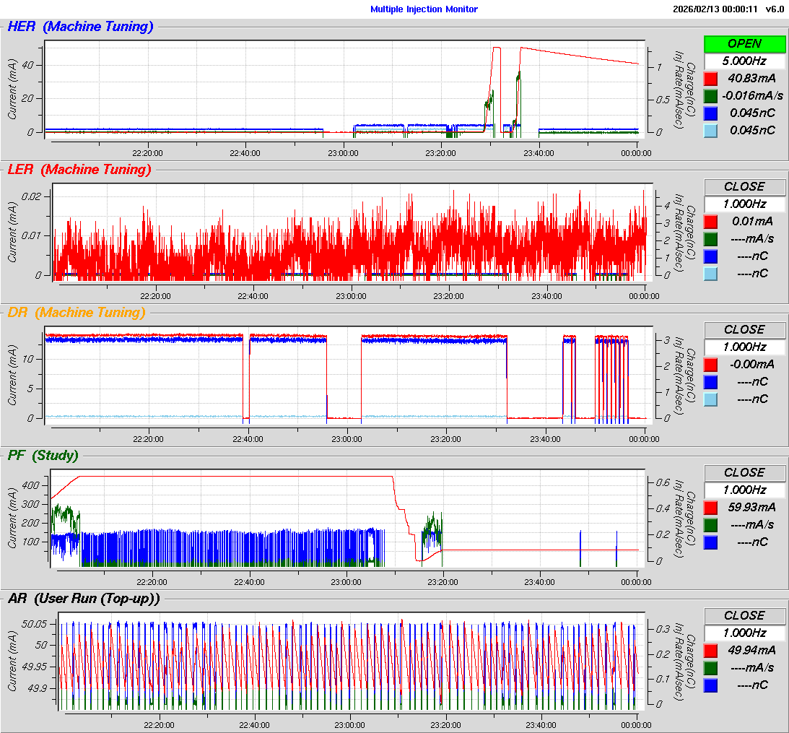Click the AR blue charge color swatch
Viewport: 789px width, 733px height.
click(x=711, y=685)
